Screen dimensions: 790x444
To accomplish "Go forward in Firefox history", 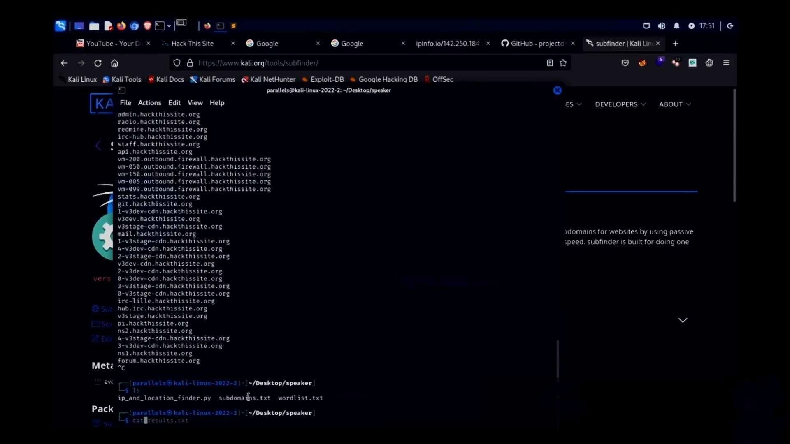I will (x=81, y=63).
